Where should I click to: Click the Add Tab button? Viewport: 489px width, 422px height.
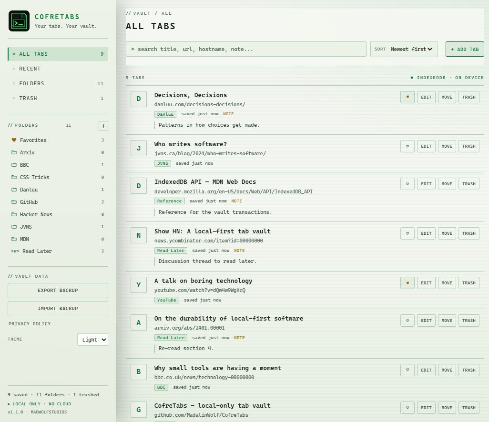coord(465,49)
